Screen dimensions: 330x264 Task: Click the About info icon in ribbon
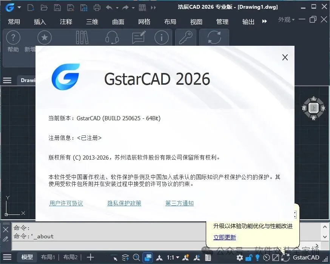(162, 37)
